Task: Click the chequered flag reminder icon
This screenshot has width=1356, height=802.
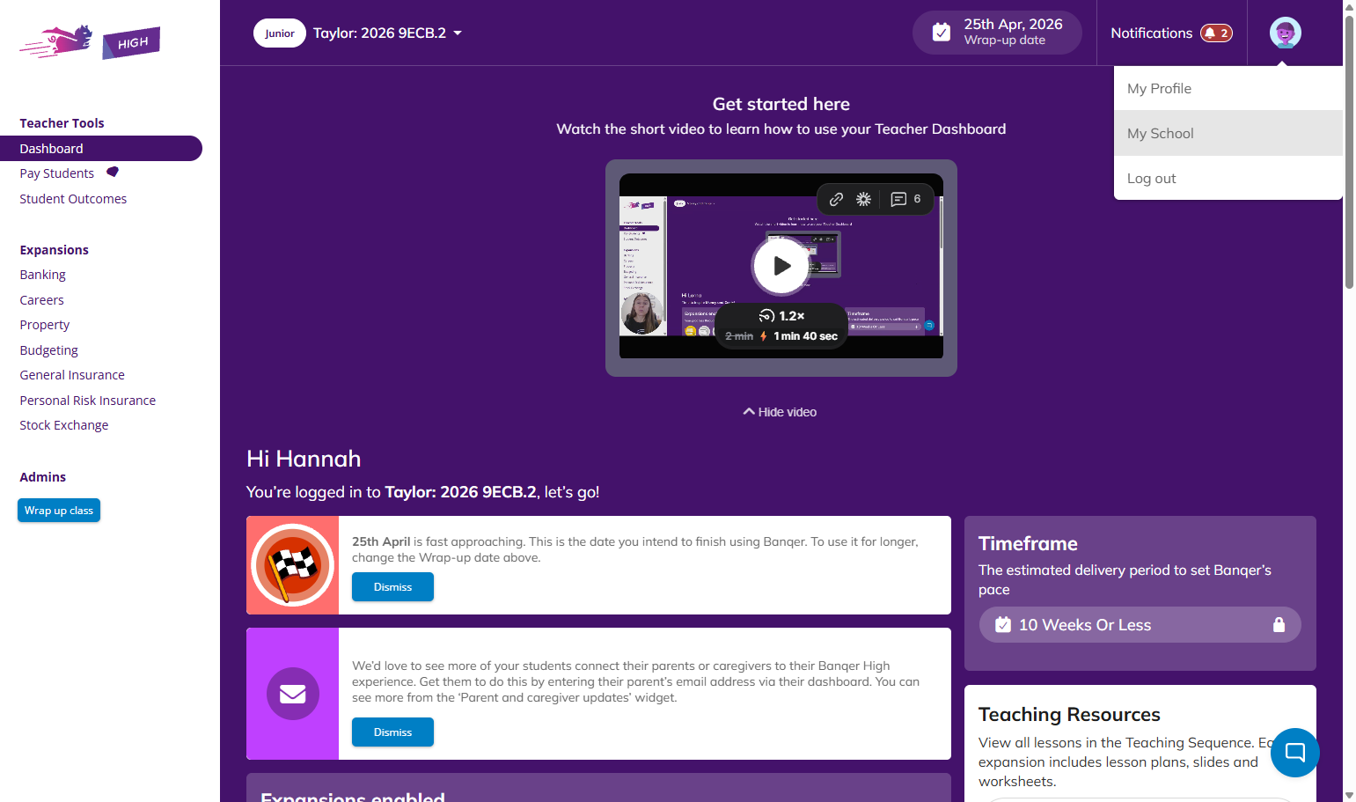Action: pos(293,565)
